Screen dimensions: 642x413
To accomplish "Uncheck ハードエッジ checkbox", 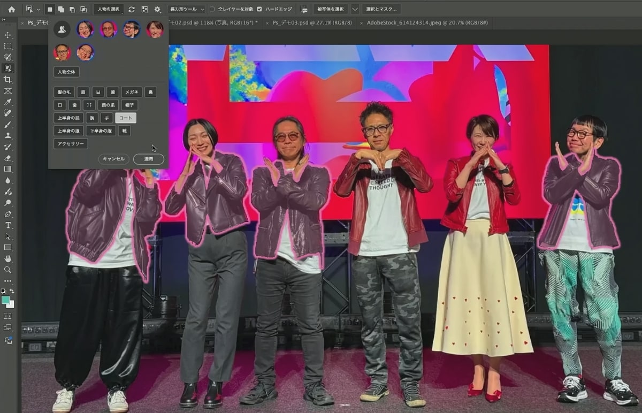I will [x=259, y=9].
